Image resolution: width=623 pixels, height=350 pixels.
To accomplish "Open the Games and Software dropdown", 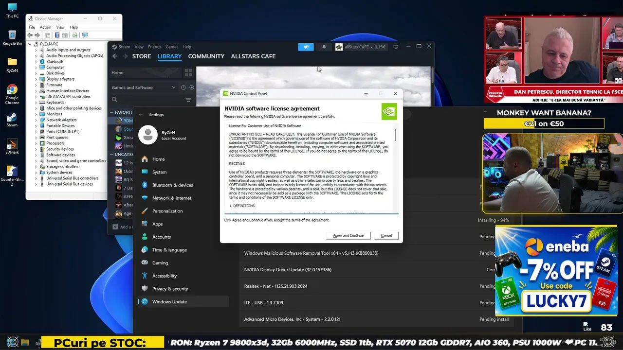I will point(144,87).
